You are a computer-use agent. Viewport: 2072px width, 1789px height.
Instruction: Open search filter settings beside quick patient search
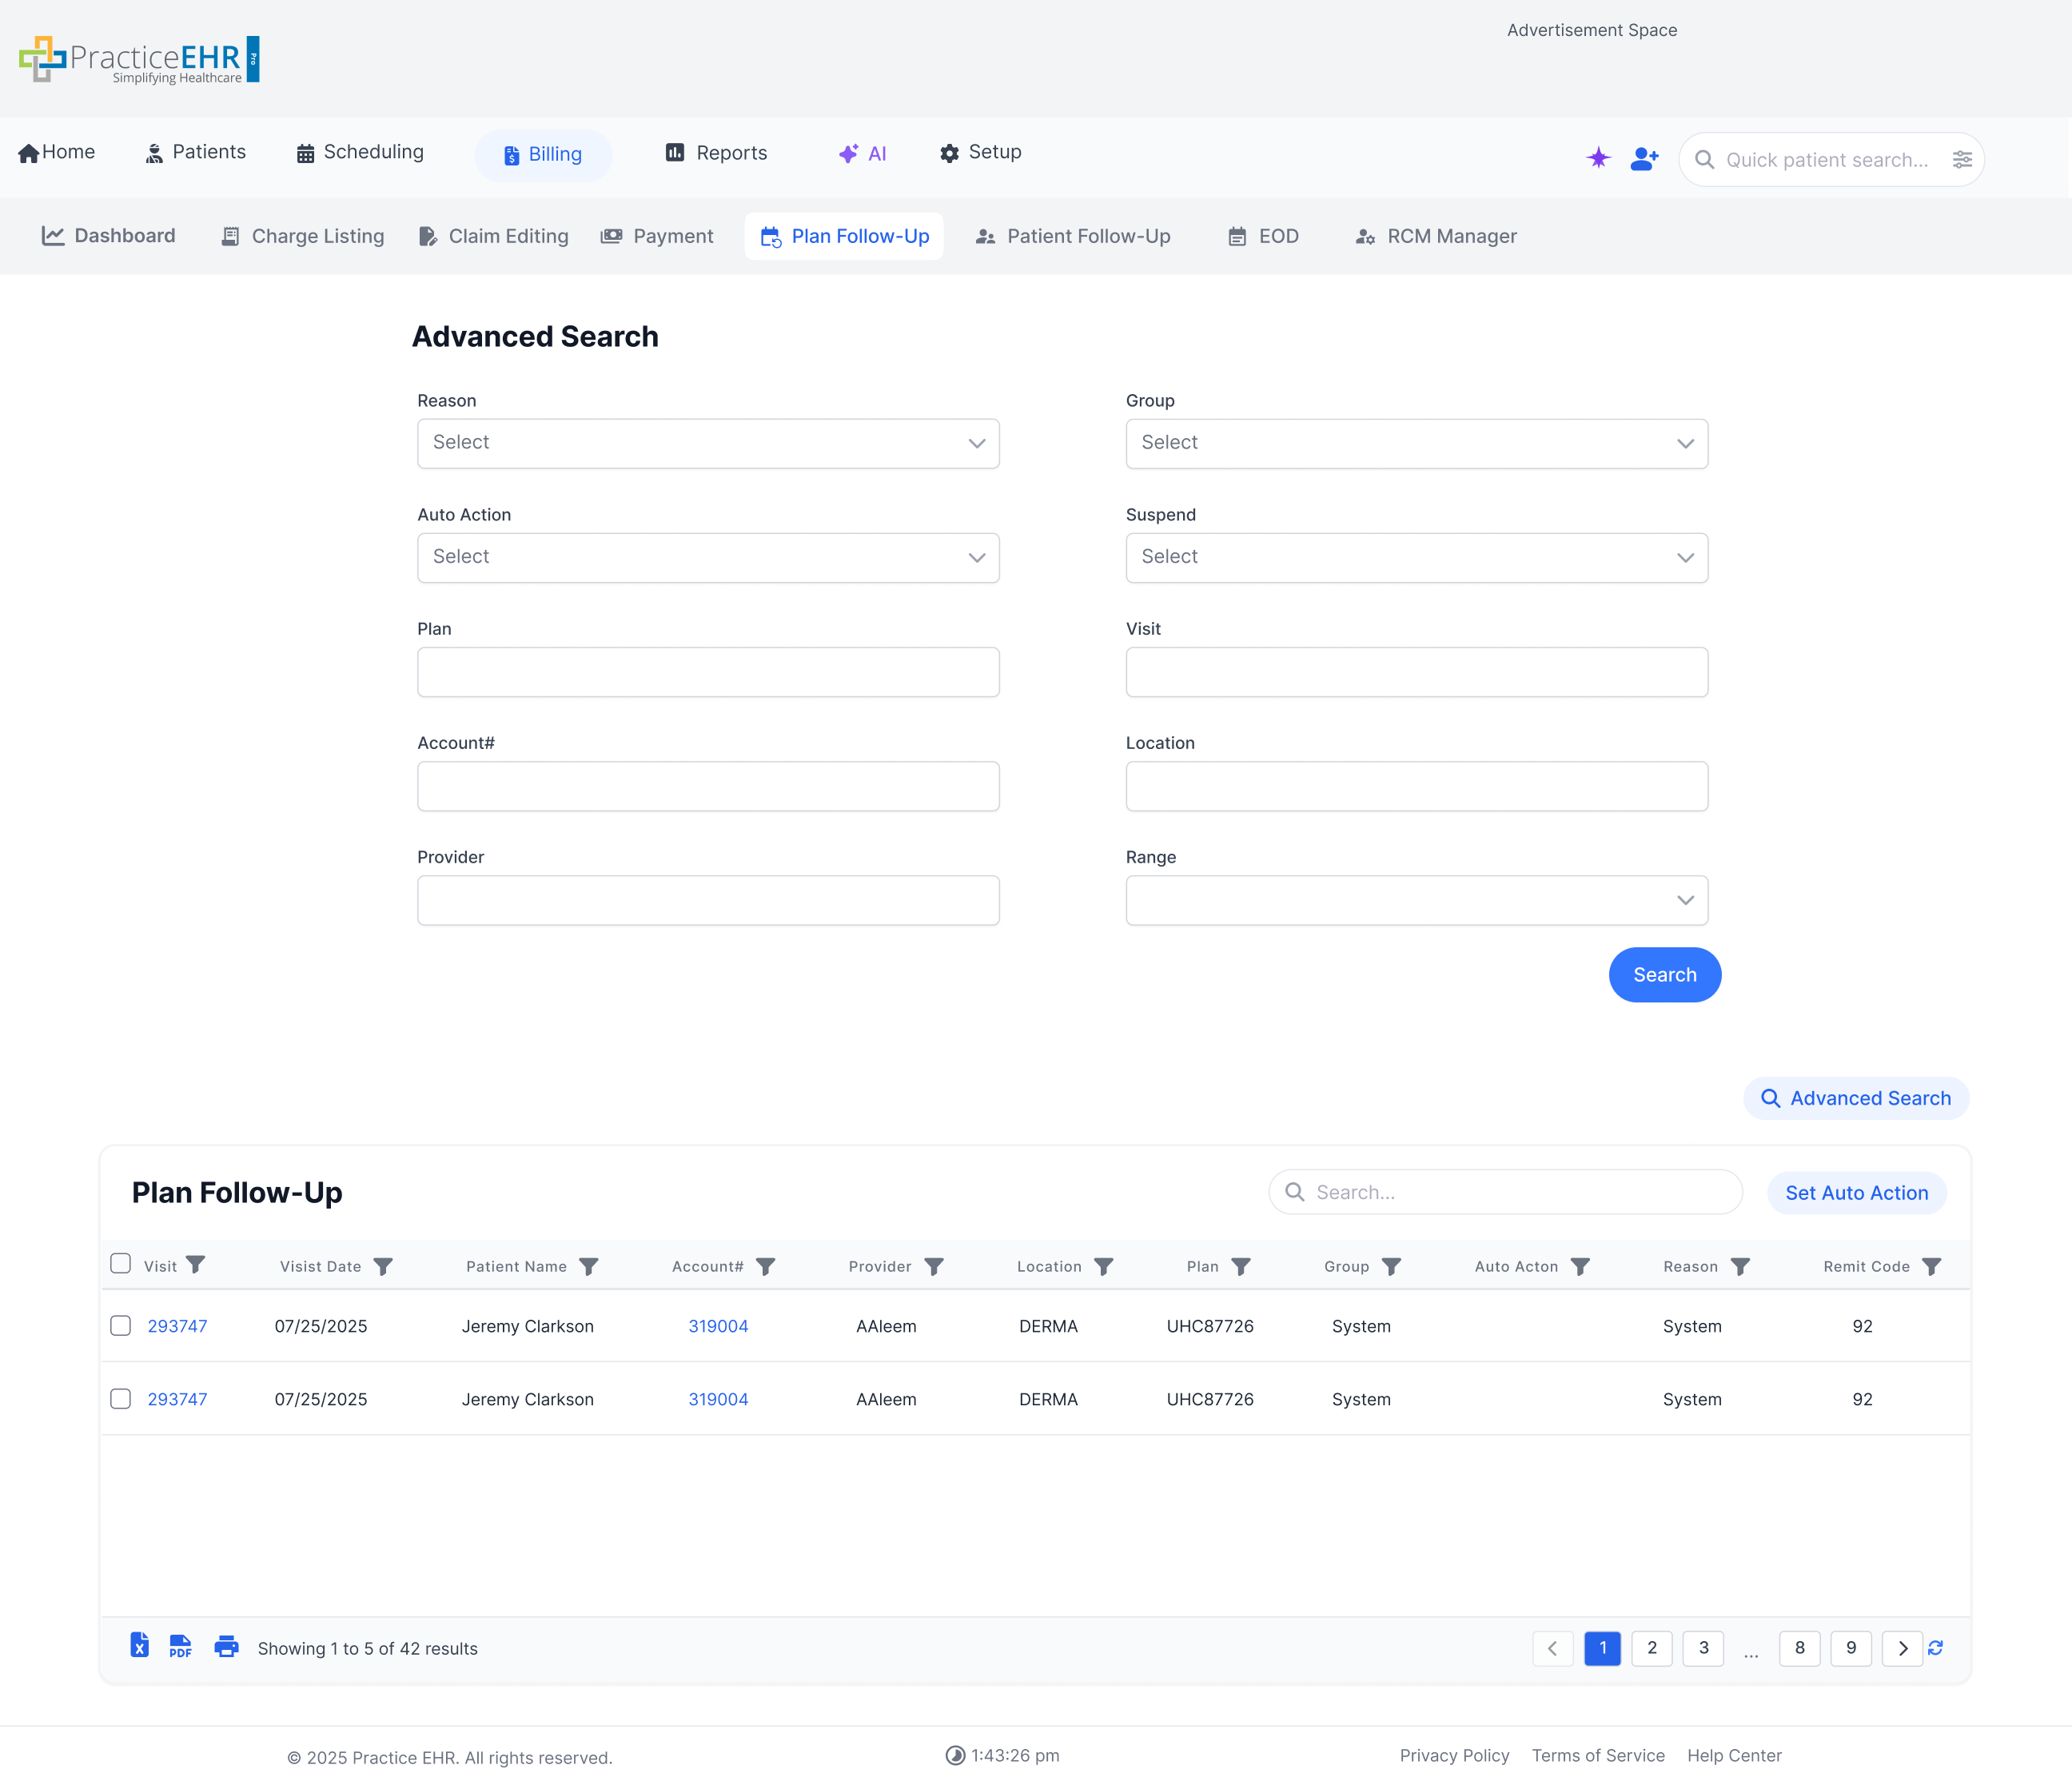(x=1962, y=159)
